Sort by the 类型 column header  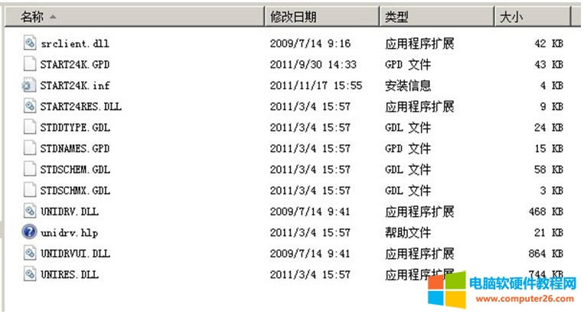coord(396,16)
